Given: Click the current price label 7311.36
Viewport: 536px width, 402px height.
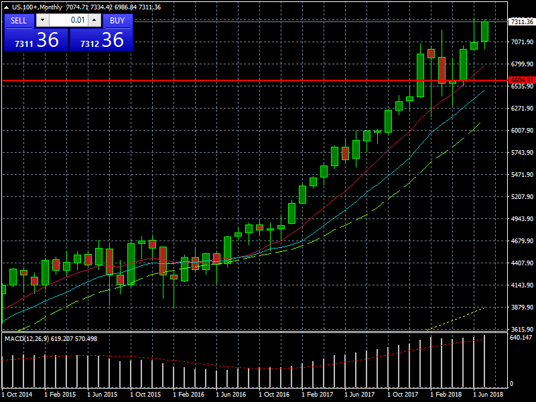Looking at the screenshot, I should 521,22.
